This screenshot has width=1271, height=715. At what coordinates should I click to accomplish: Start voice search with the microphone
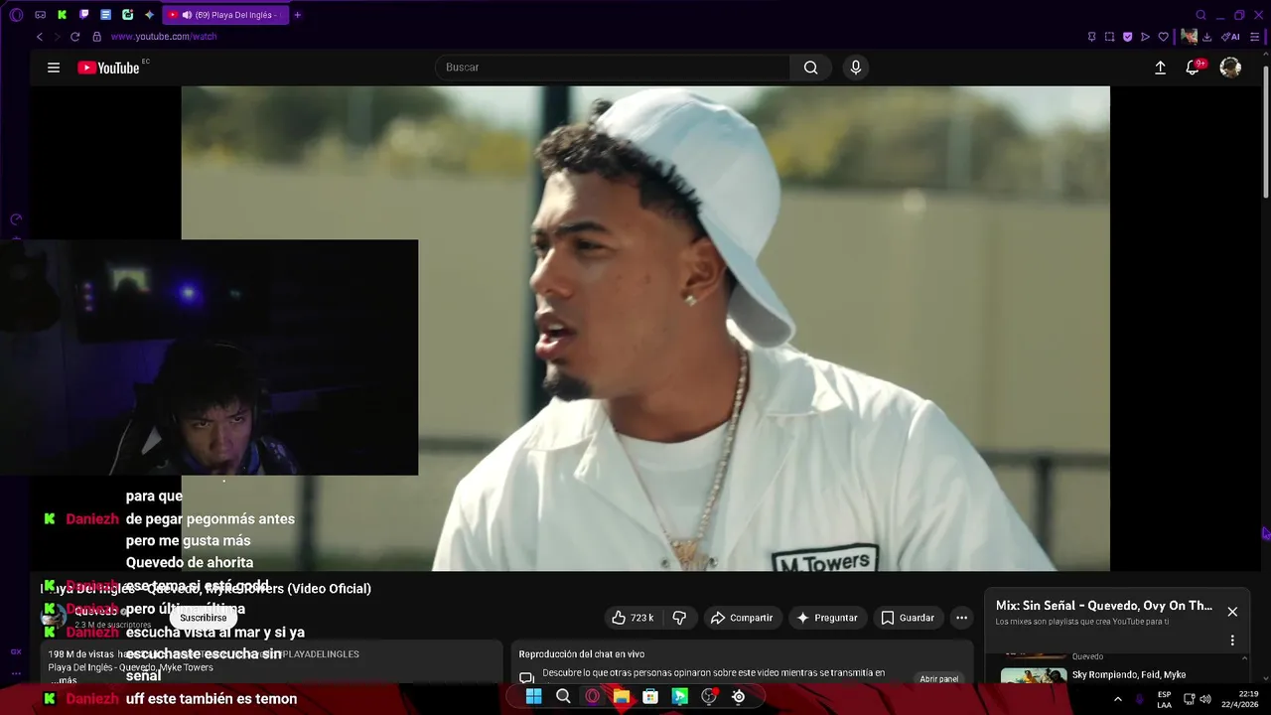tap(856, 68)
